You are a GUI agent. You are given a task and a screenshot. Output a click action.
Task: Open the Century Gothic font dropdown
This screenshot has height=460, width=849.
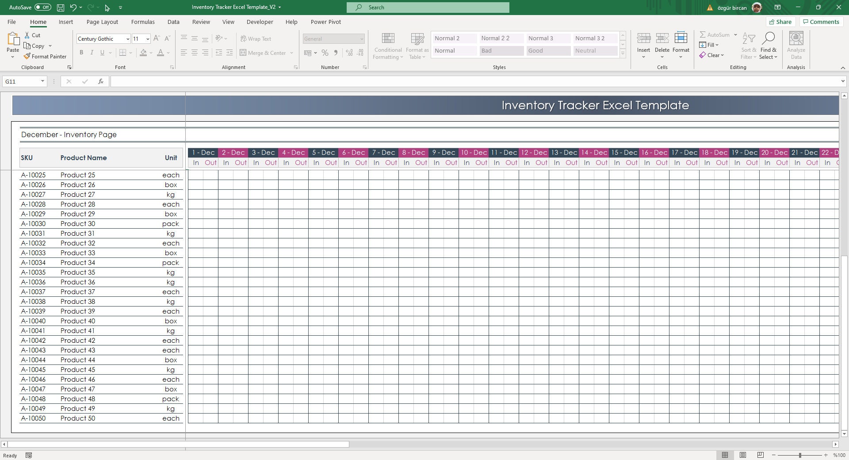click(127, 38)
